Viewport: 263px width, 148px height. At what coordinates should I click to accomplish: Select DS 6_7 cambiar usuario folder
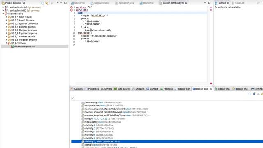tap(23, 37)
